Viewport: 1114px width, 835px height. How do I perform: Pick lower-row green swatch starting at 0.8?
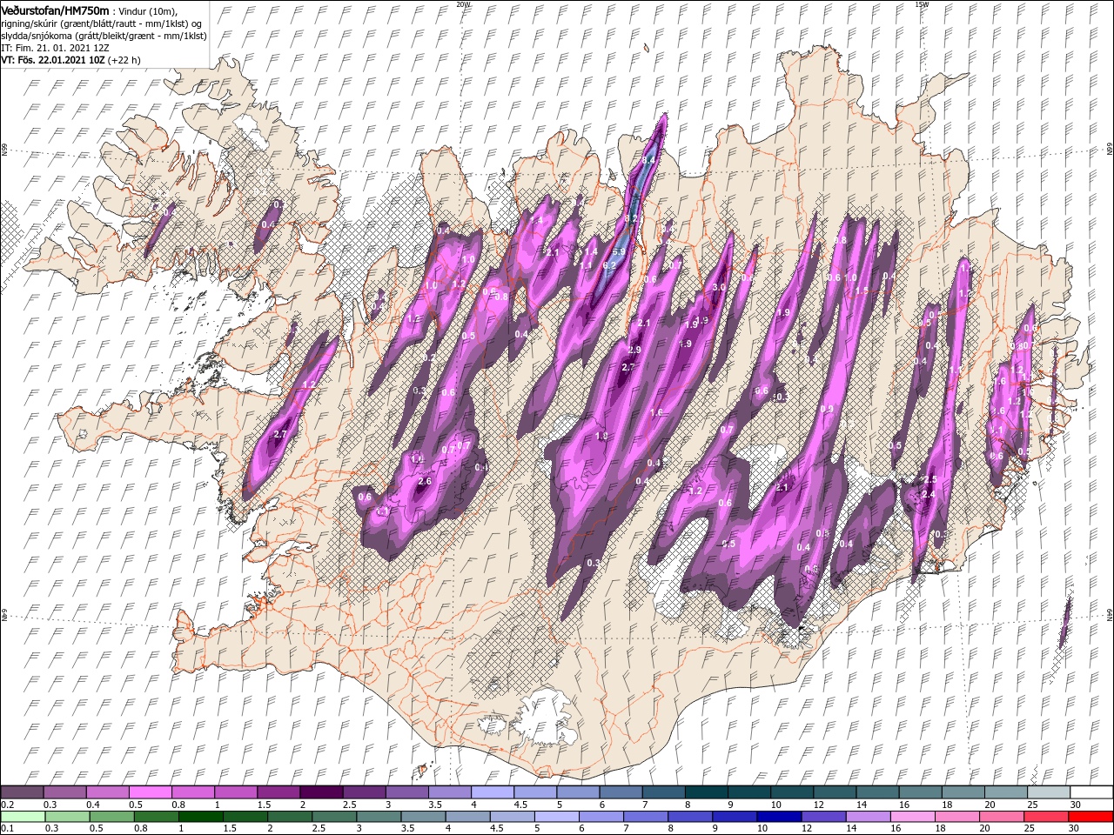(x=157, y=817)
